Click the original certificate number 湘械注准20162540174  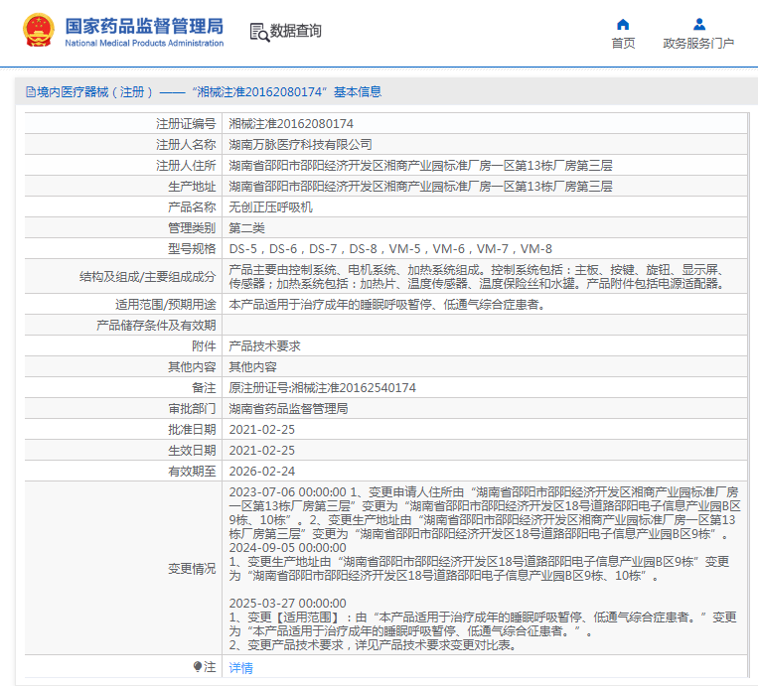[323, 388]
